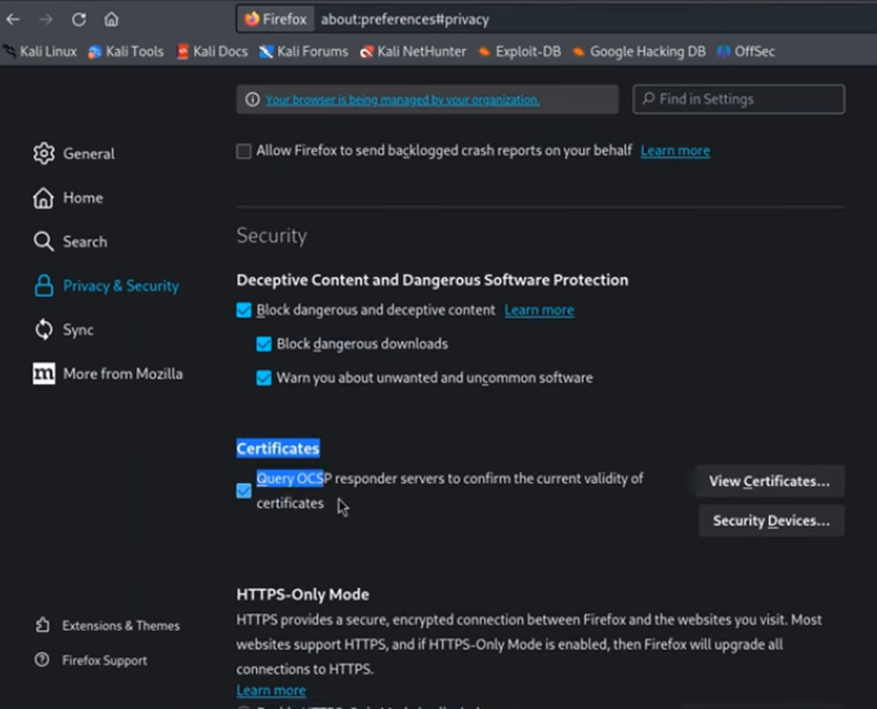Click the Deceptive Content and Dangerous Software Protection heading
877x709 pixels.
[x=433, y=280]
